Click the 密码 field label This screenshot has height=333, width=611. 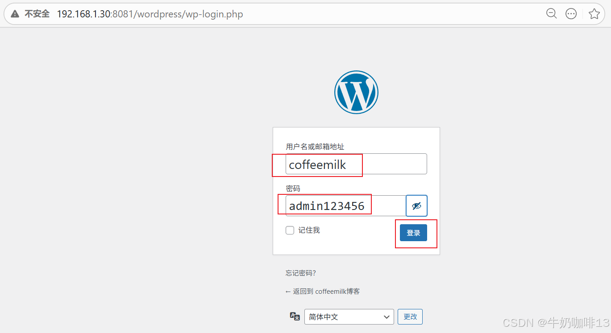293,189
